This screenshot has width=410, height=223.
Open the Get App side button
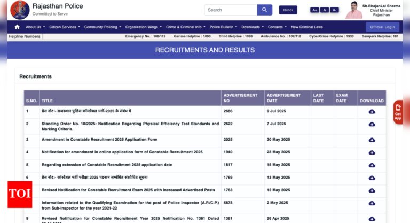tap(398, 112)
